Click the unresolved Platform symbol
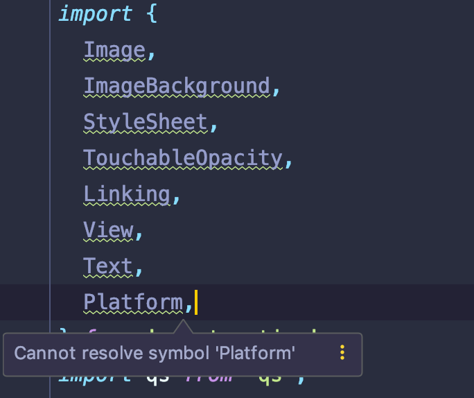 tap(132, 302)
